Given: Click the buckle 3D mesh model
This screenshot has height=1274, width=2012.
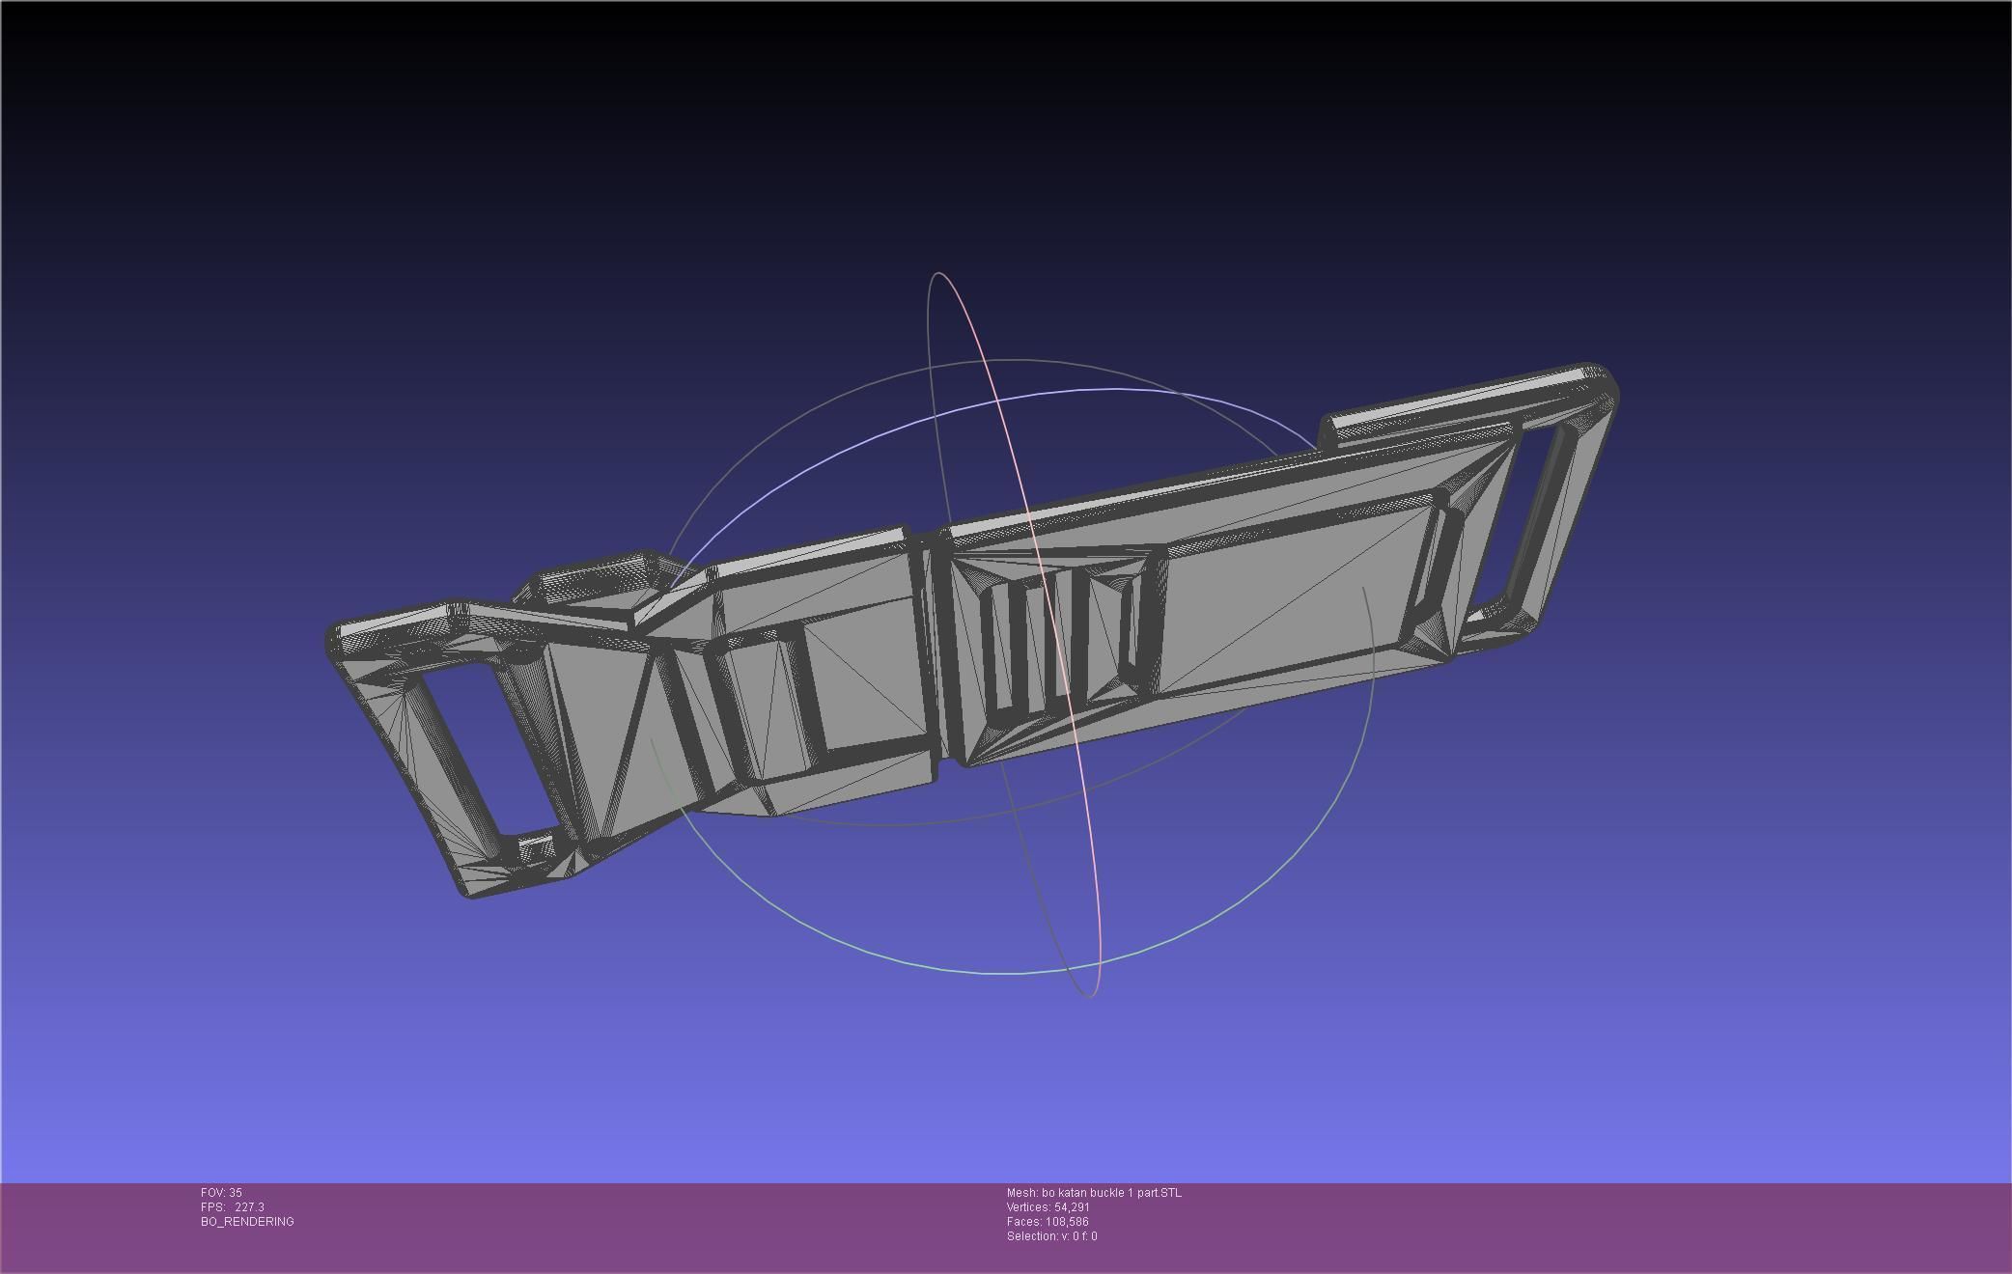Looking at the screenshot, I should coord(970,632).
